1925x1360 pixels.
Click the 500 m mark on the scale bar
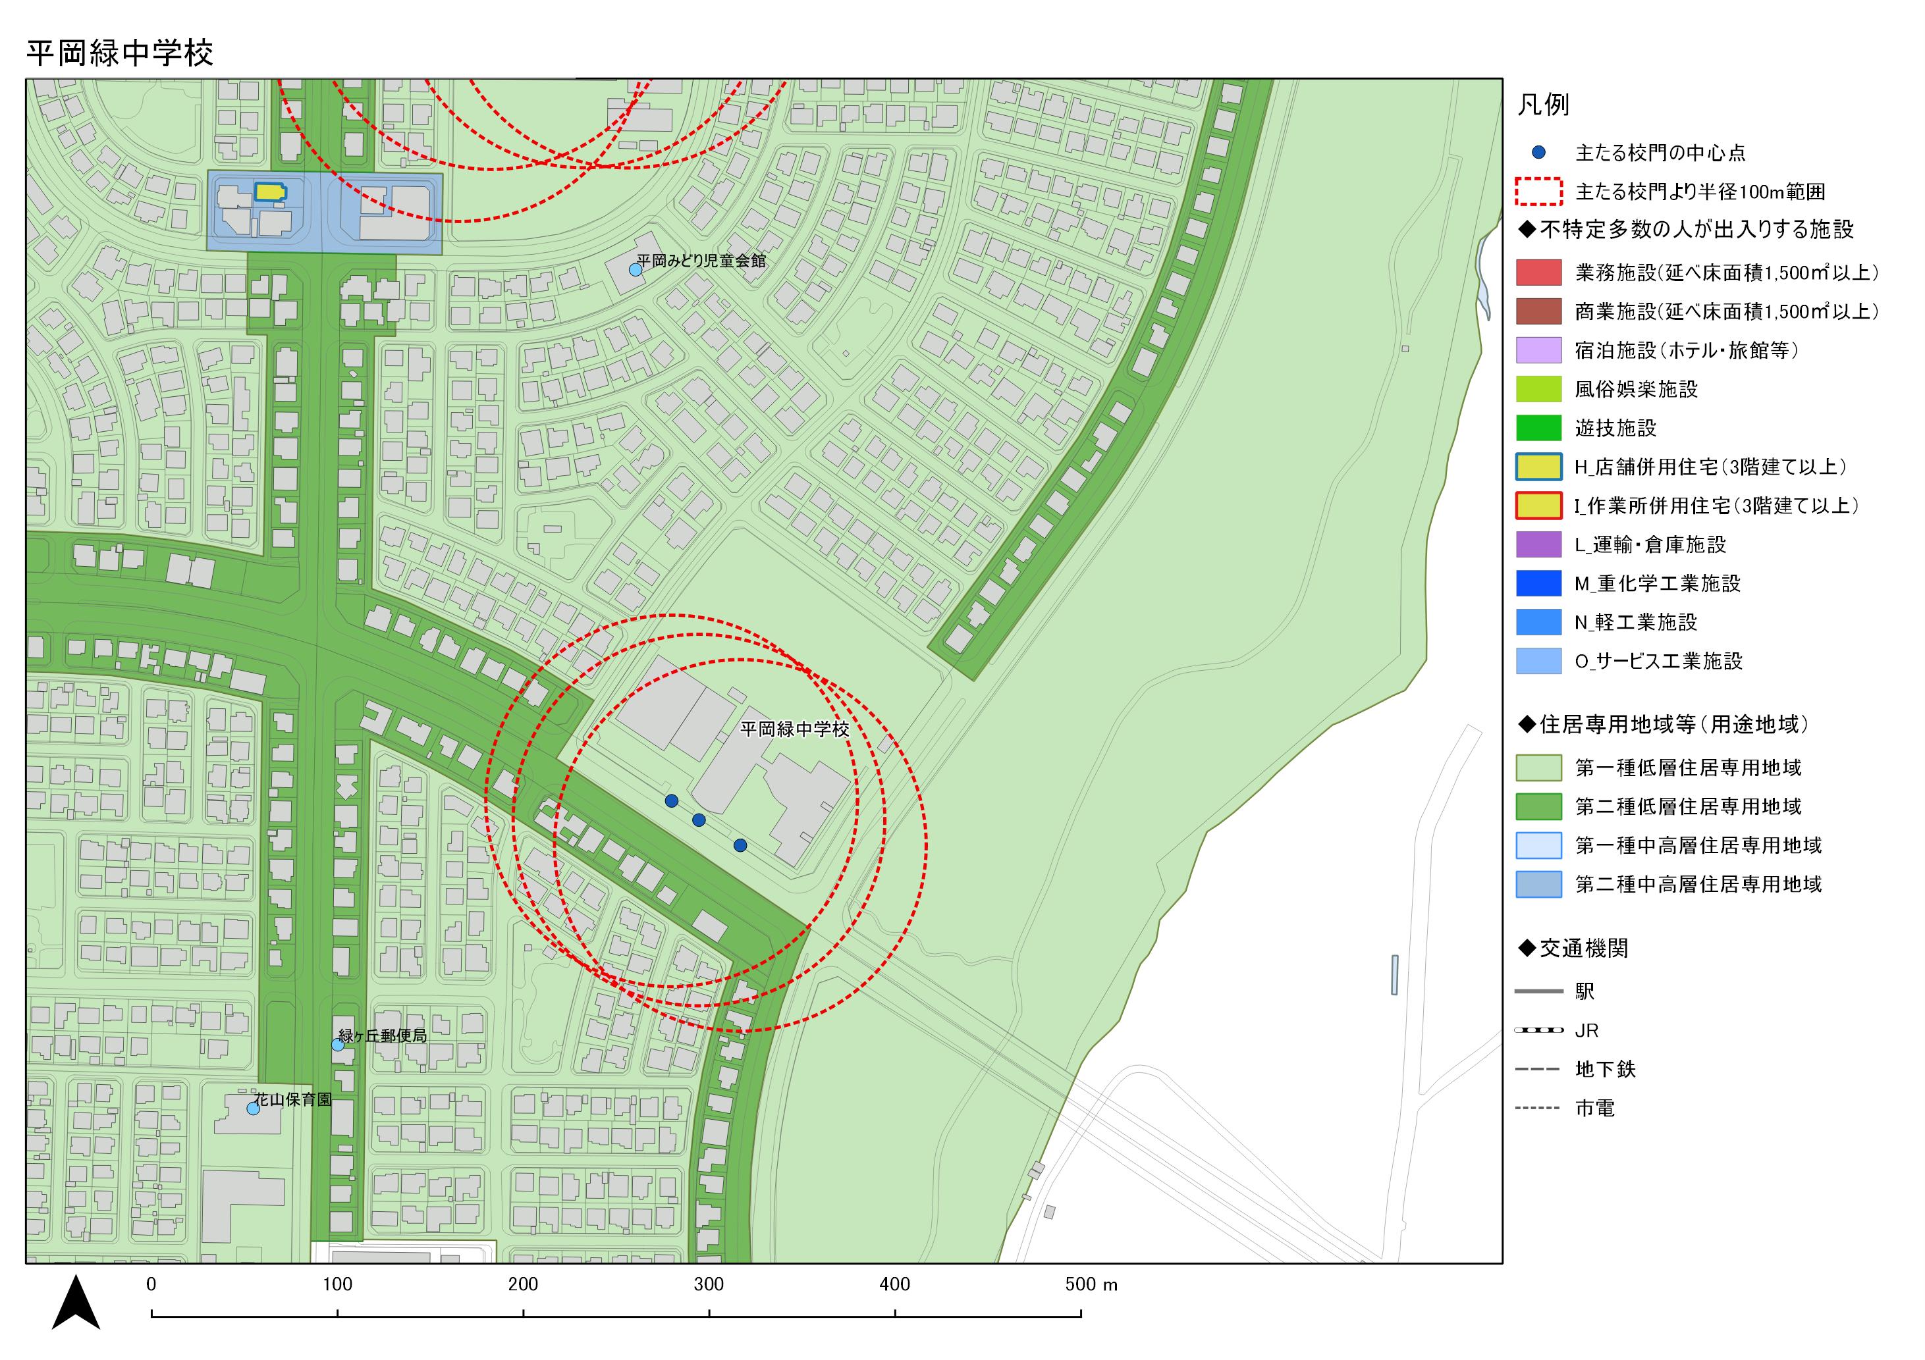1091,1284
